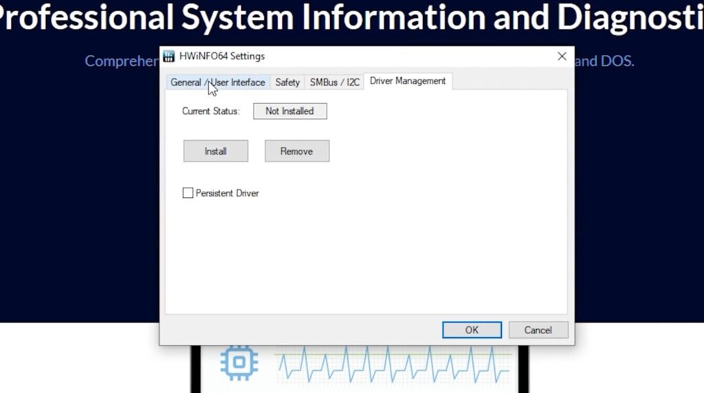Click the webpage heading Professional System Information
Viewport: 704px width, 393px height.
[x=352, y=17]
